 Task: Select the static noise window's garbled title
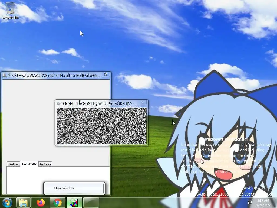click(97, 104)
